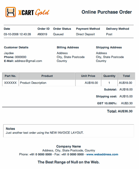
Task: Click the XCART Gold brand wordmark
Action: [34, 12]
